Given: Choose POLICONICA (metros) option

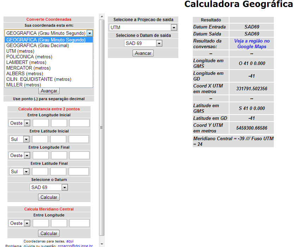Looking at the screenshot, I should (x=29, y=57).
